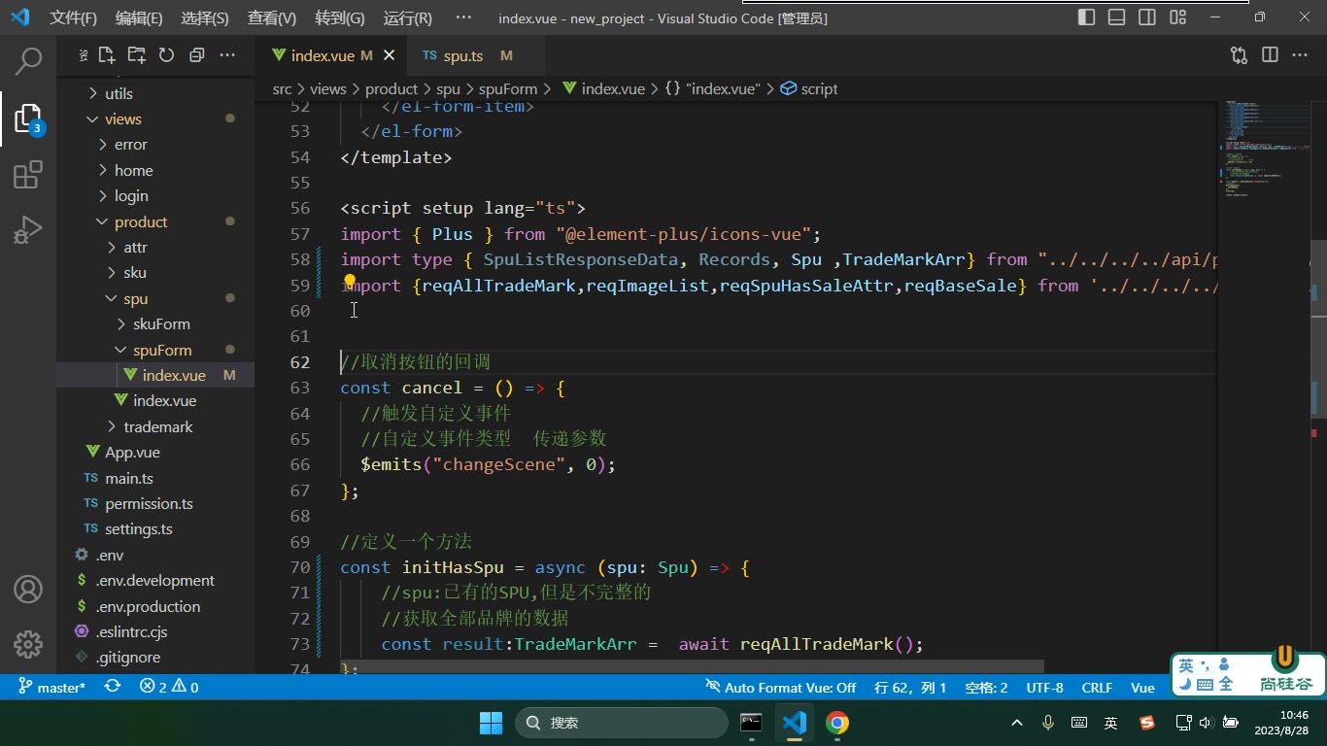This screenshot has height=746, width=1327.
Task: Open Run and Debug view
Action: 28,230
